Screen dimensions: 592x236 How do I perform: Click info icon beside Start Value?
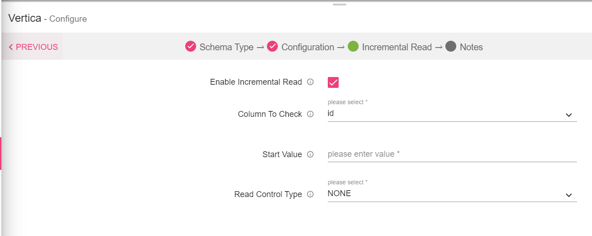pos(311,154)
